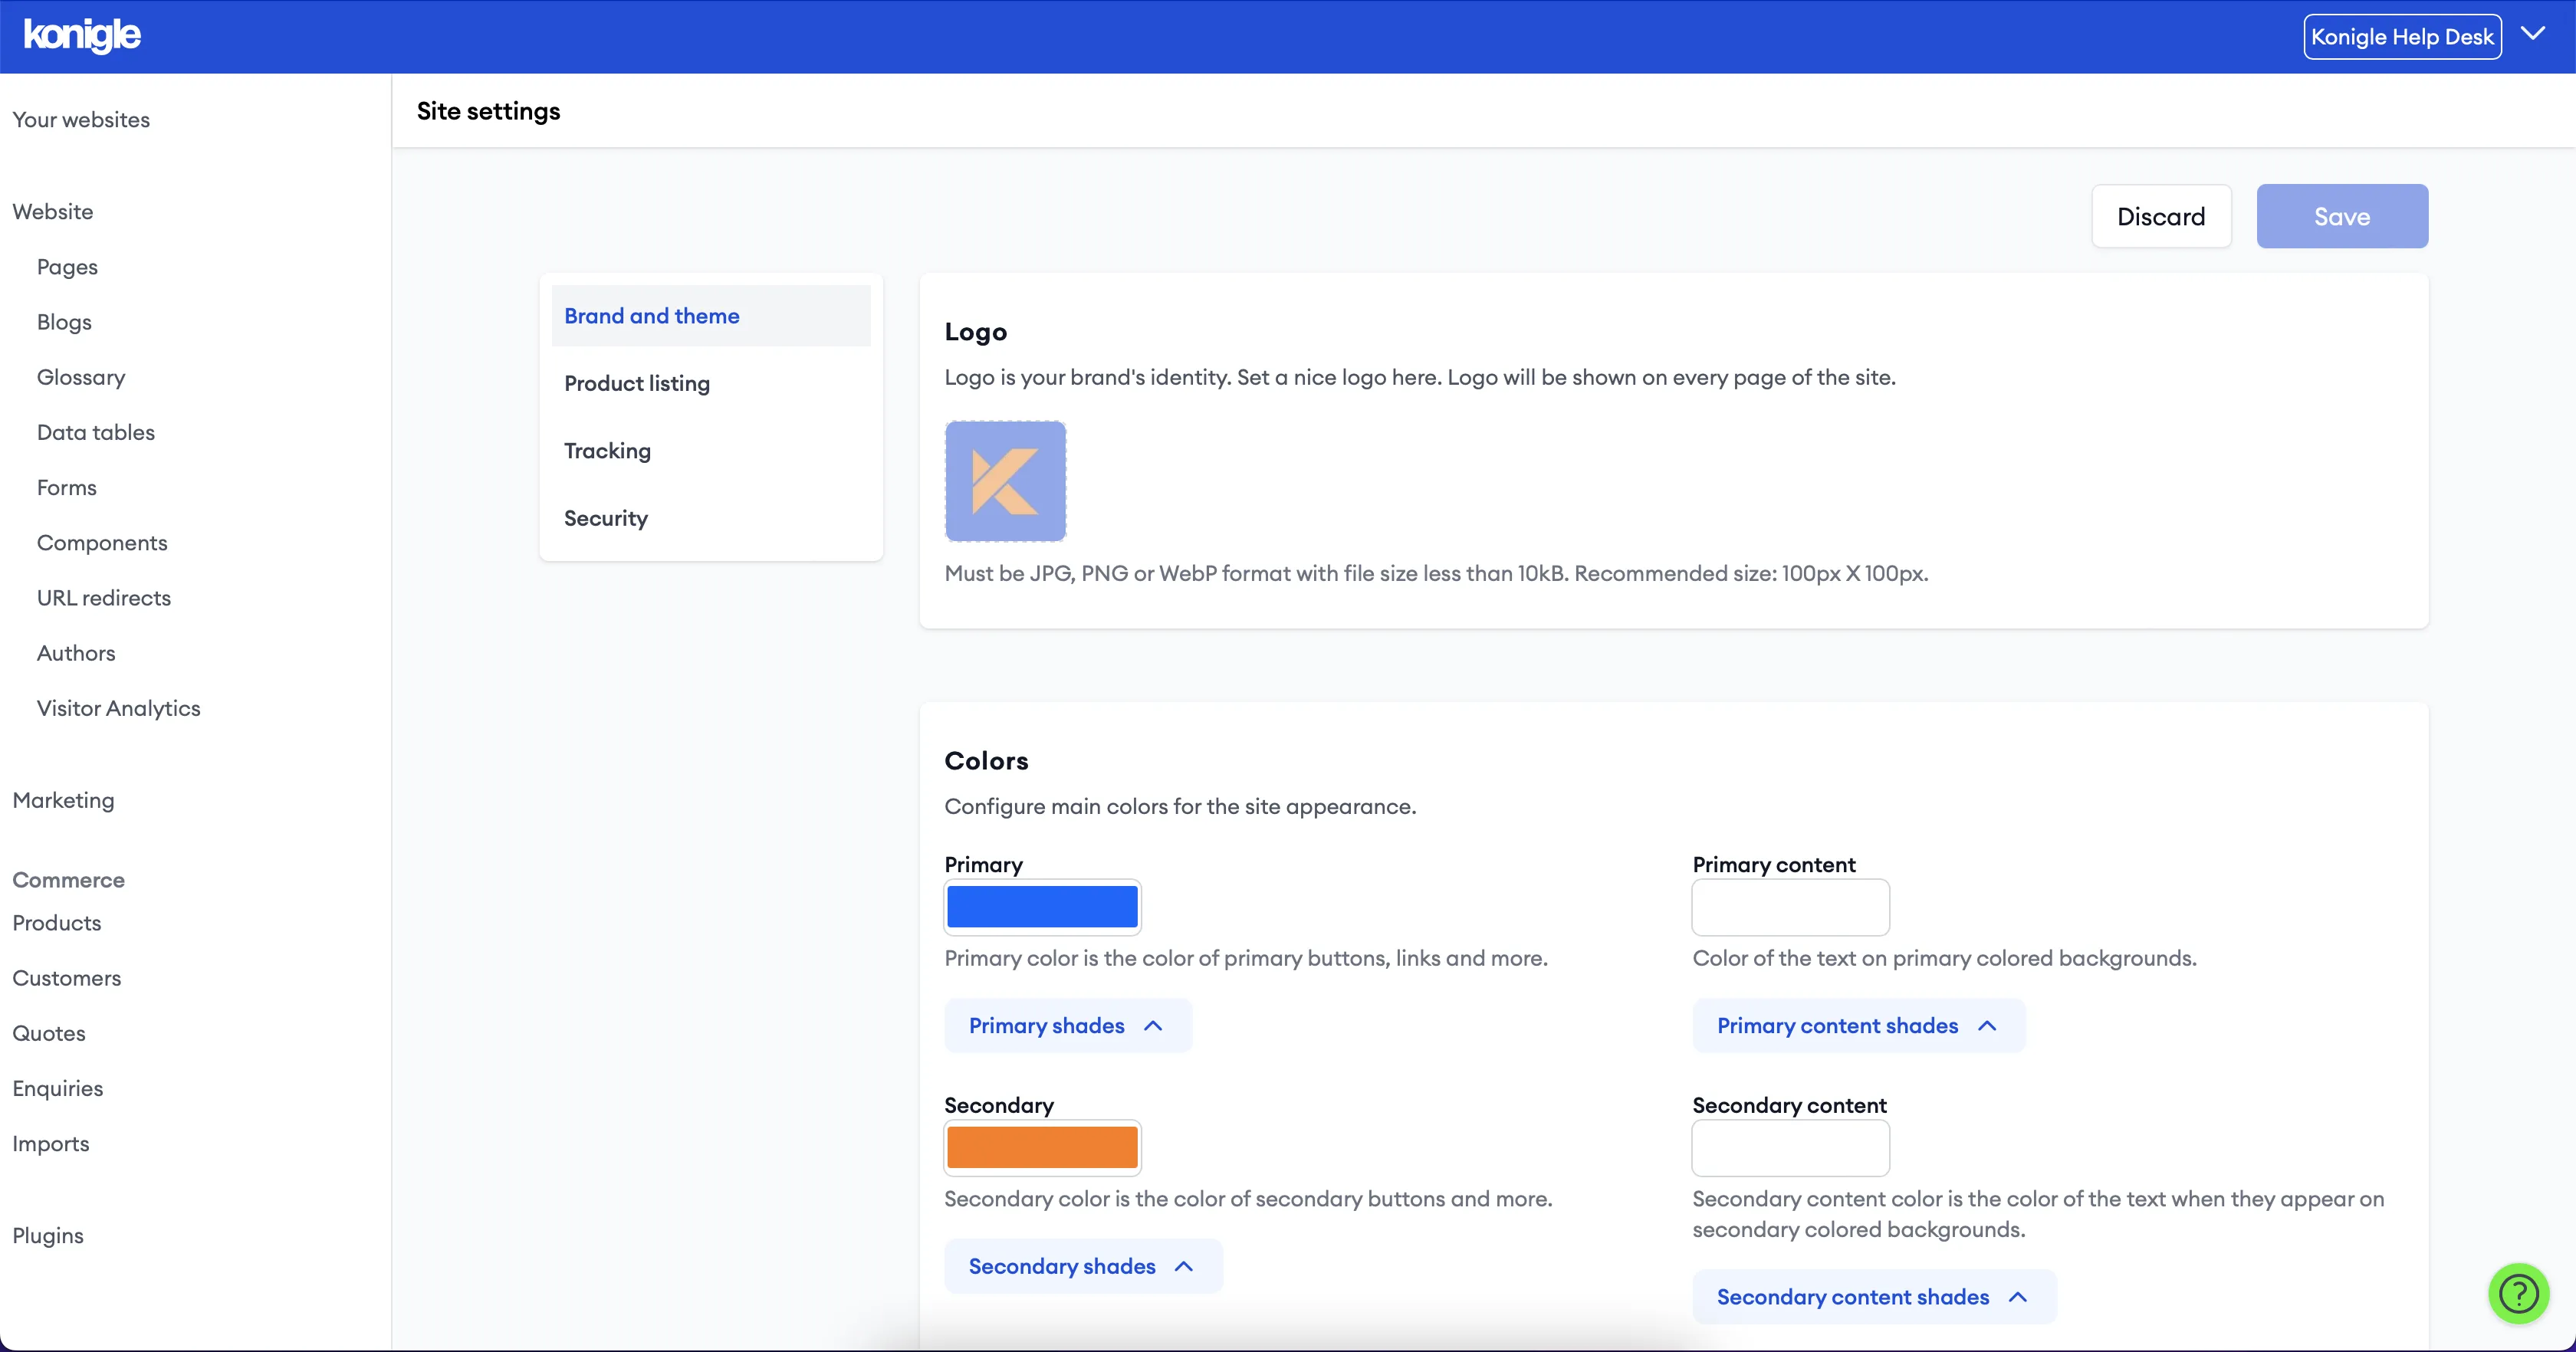Collapse the Secondary shades section

click(1080, 1265)
